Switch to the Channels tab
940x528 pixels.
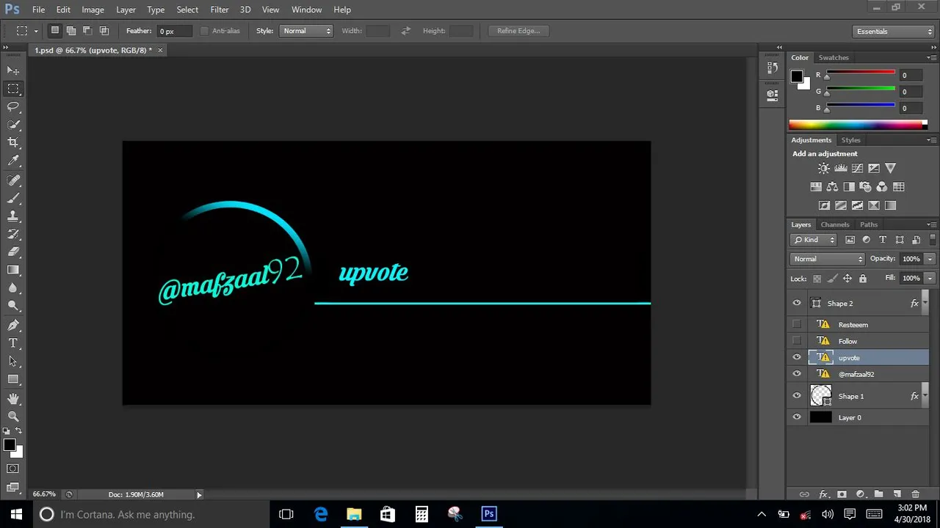coord(835,224)
